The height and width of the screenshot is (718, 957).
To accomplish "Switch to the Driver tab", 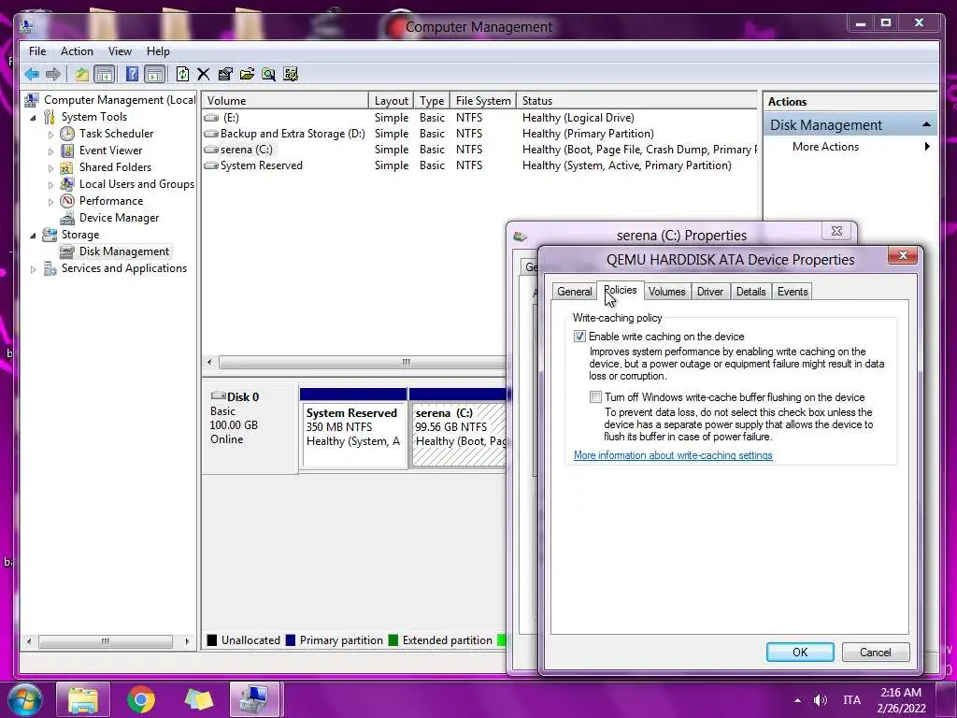I will 710,292.
